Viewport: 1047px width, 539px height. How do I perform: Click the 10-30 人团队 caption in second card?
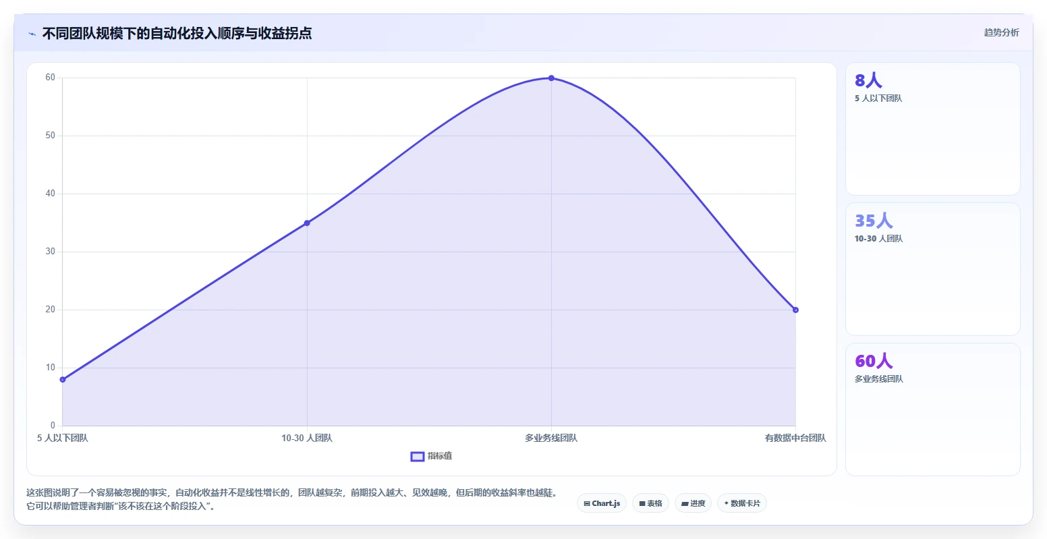coord(878,239)
